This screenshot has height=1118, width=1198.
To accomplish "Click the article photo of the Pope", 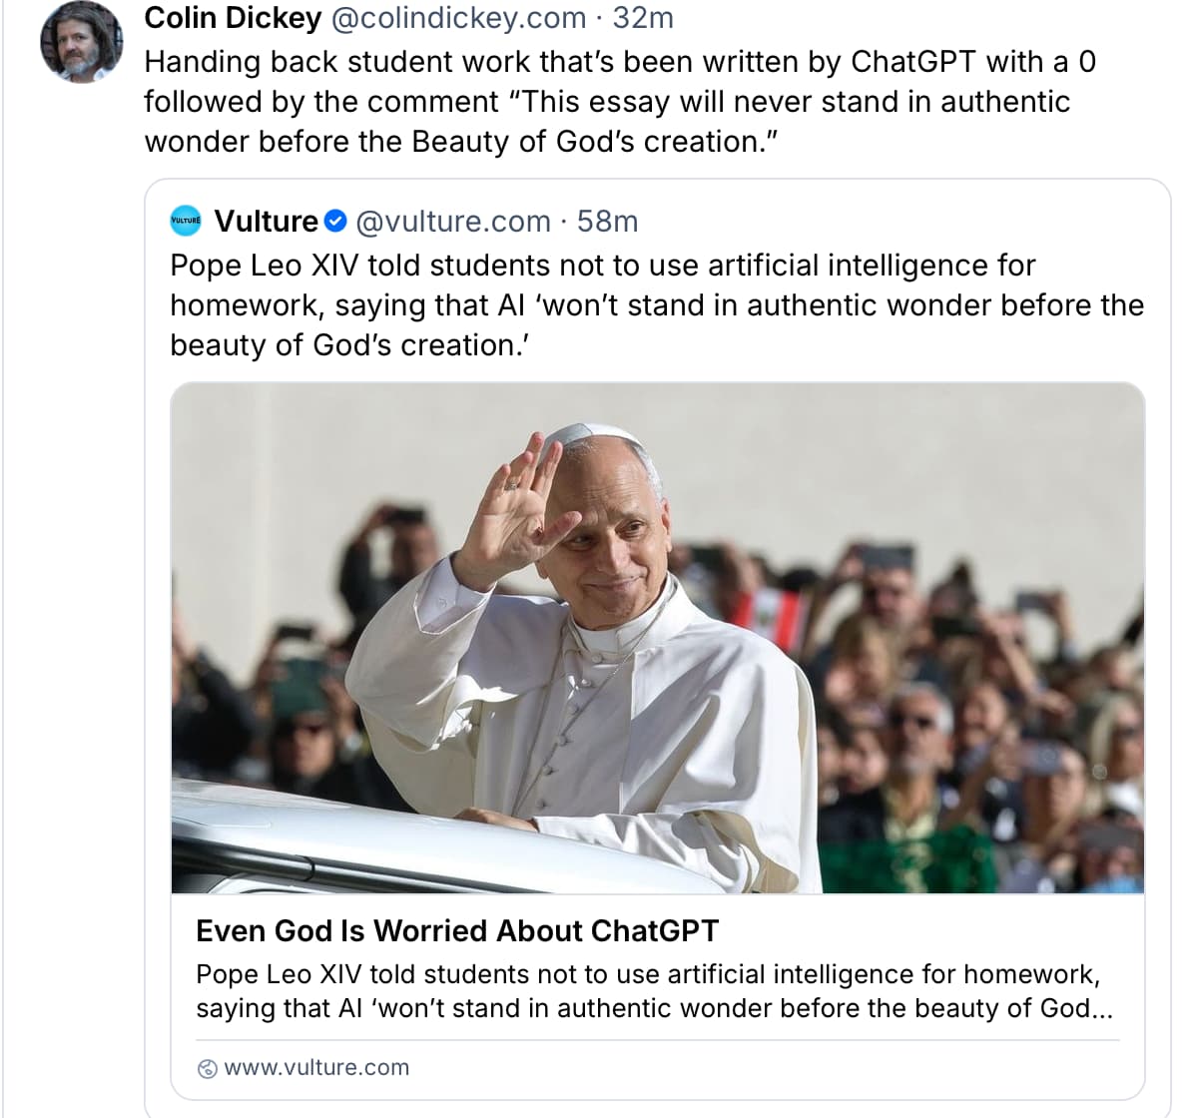I will [657, 639].
